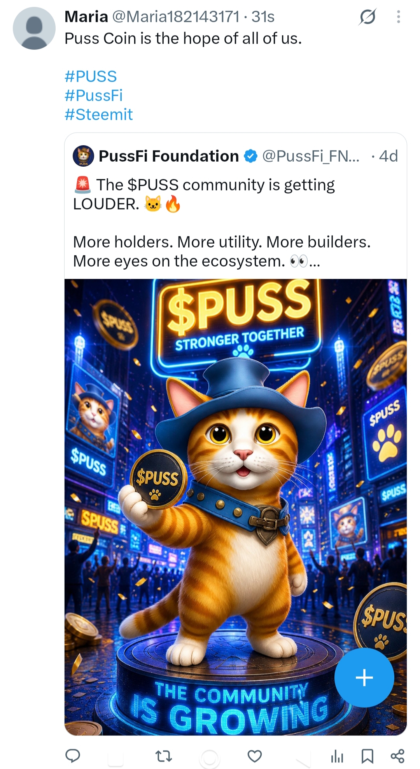Open the view analytics bars icon

(x=337, y=757)
